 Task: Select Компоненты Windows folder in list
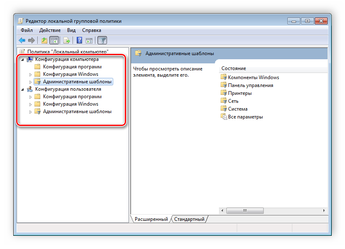coord(253,77)
